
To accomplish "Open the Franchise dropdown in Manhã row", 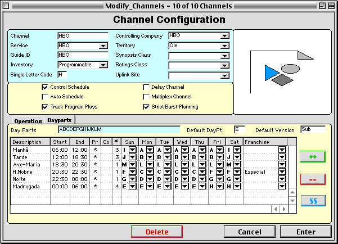I will coord(282,150).
